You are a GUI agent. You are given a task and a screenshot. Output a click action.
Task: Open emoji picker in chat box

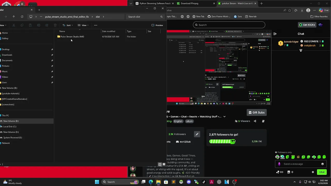322,164
